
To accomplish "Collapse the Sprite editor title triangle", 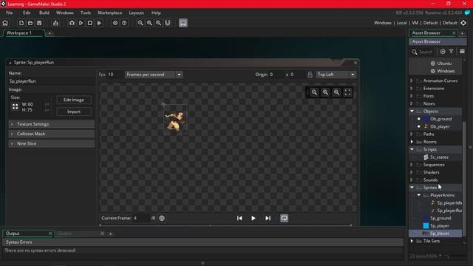I will tap(10, 63).
